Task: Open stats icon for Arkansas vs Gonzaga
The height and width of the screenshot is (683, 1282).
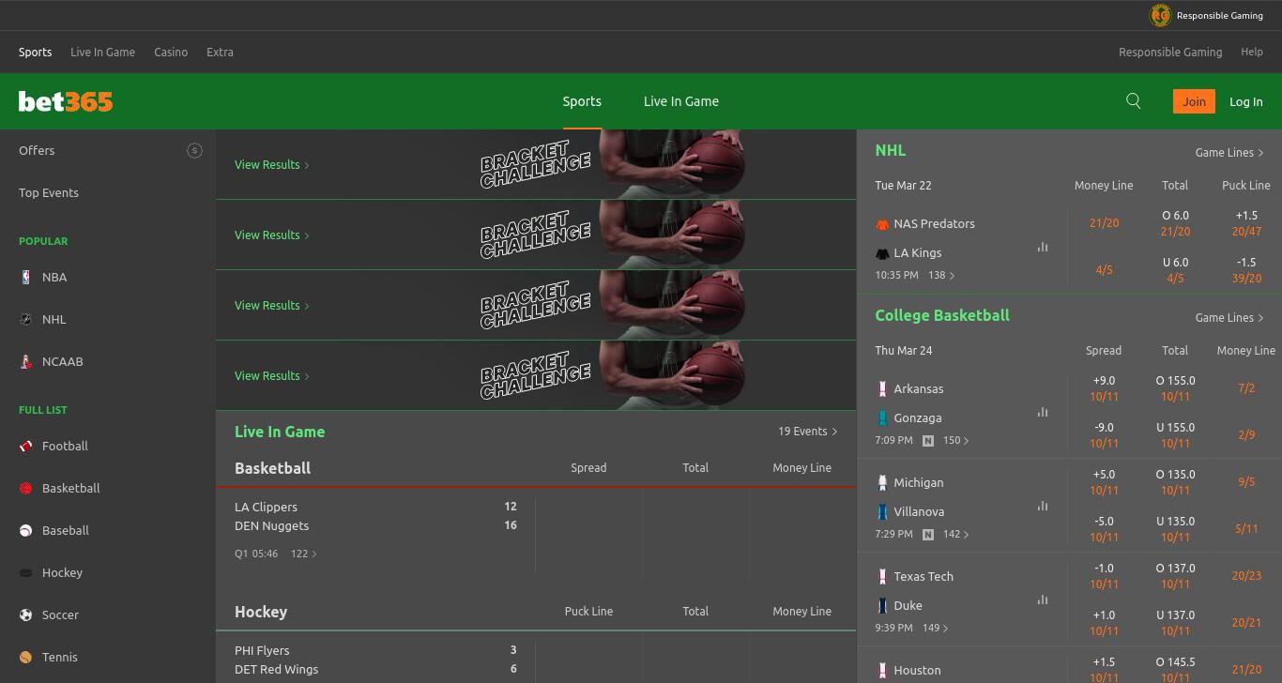Action: pos(1043,412)
